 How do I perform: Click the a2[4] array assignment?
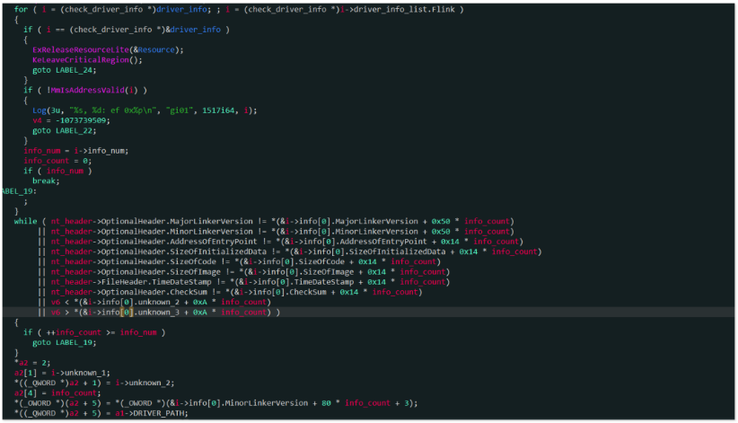(25, 393)
